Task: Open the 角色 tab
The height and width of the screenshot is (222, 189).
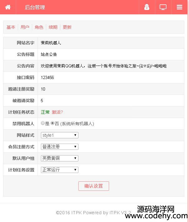Action: [39, 27]
